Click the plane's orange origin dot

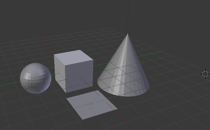[91, 103]
